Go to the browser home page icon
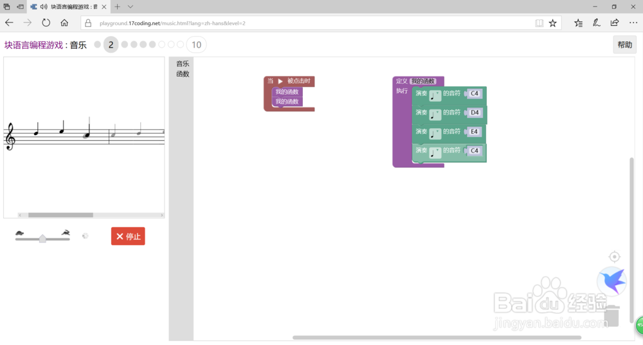643x345 pixels. (64, 23)
